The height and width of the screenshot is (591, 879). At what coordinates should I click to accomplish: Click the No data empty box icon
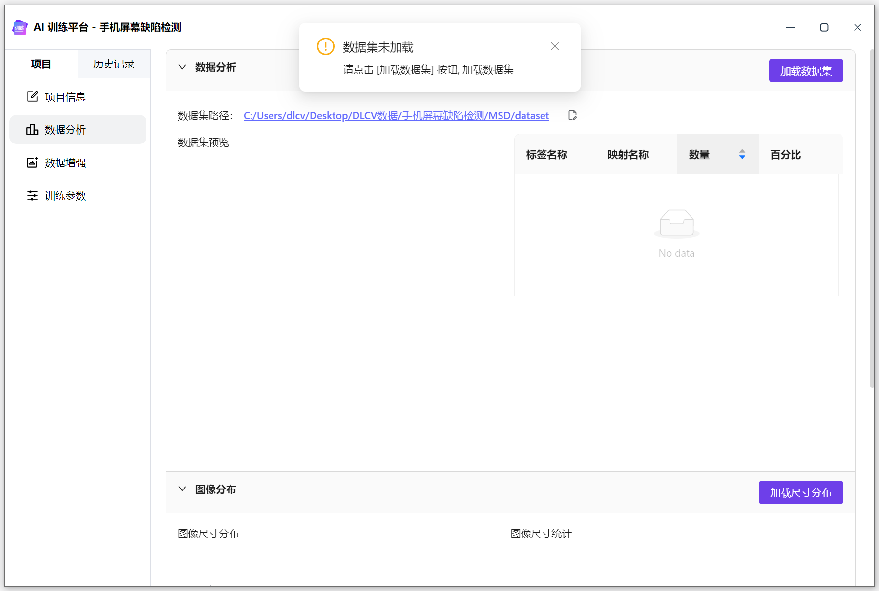tap(677, 224)
